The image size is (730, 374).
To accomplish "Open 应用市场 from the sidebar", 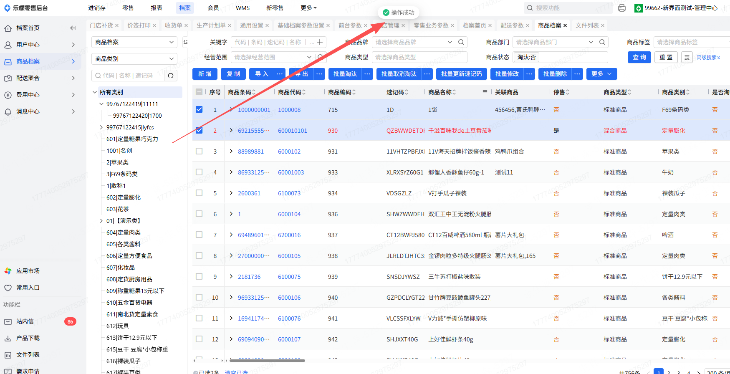I will (28, 271).
